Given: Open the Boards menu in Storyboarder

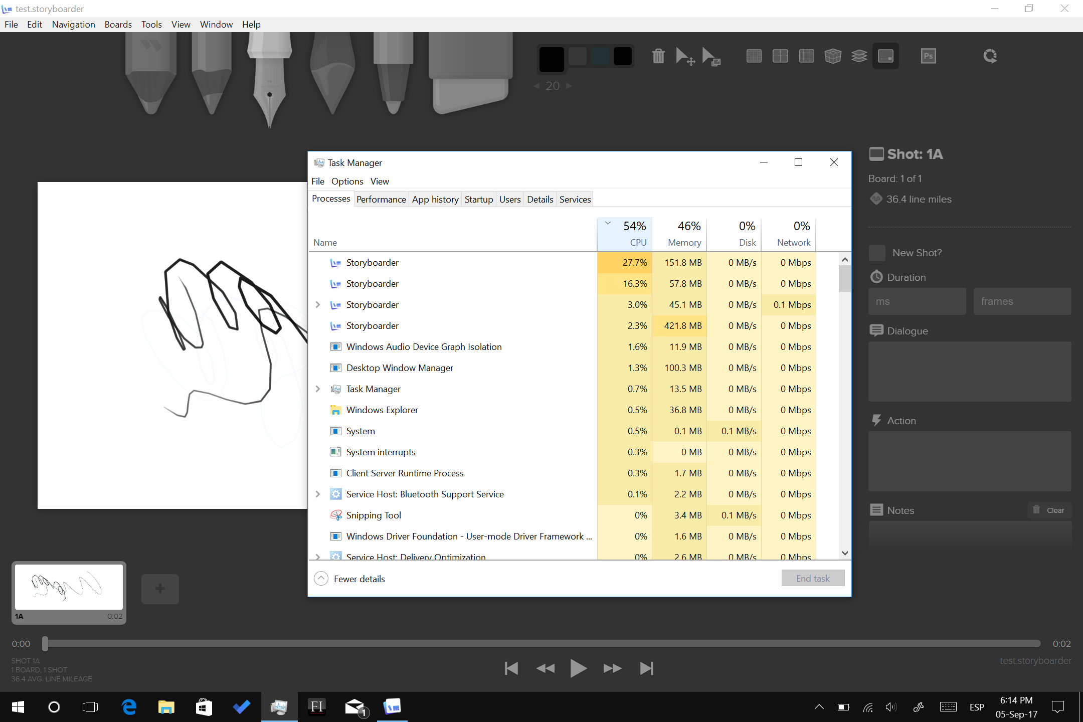Looking at the screenshot, I should pos(118,24).
